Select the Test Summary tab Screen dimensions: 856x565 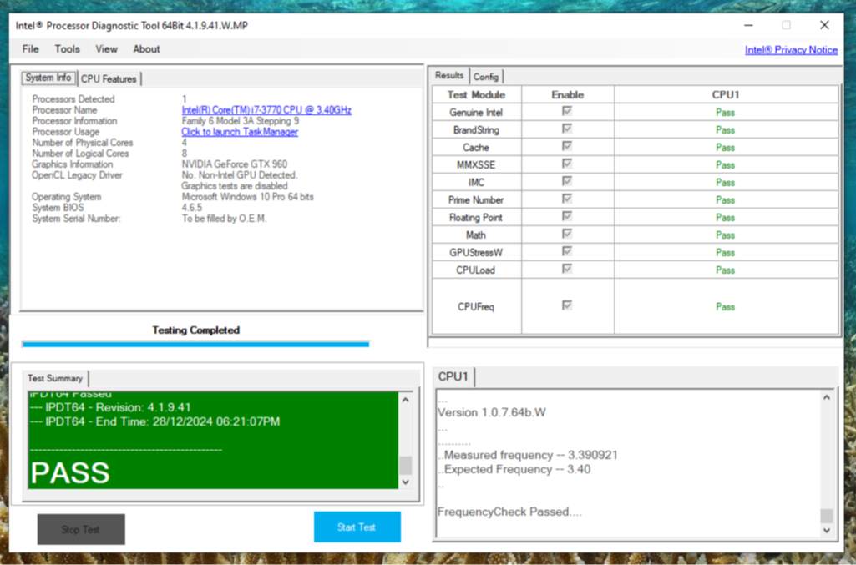(x=54, y=378)
